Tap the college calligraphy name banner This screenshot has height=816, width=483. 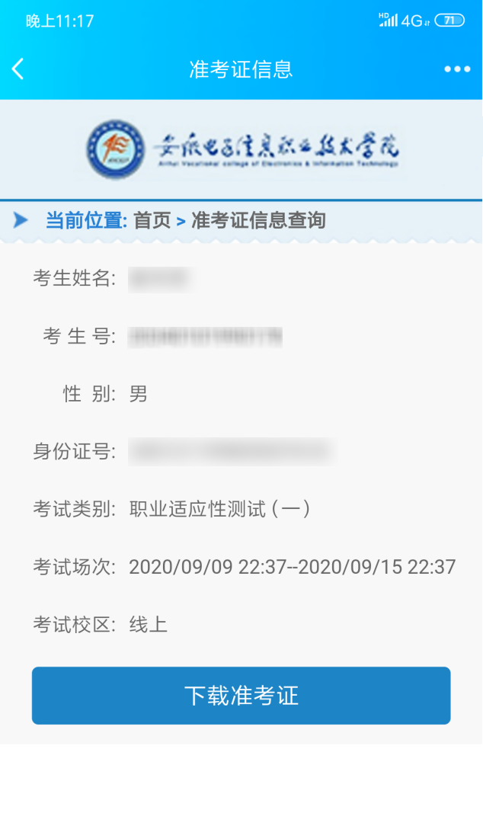point(277,149)
